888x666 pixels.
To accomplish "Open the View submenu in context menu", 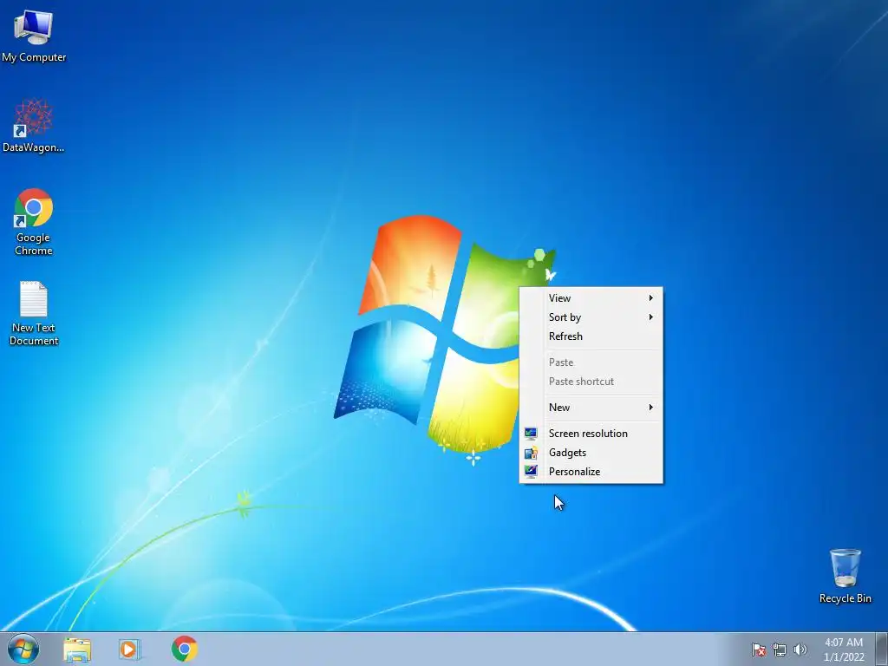I will pos(591,298).
